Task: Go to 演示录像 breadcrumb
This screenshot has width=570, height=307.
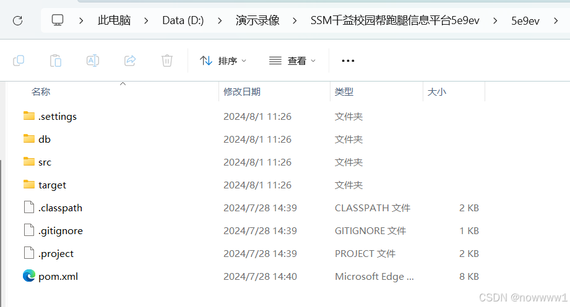Action: click(257, 20)
